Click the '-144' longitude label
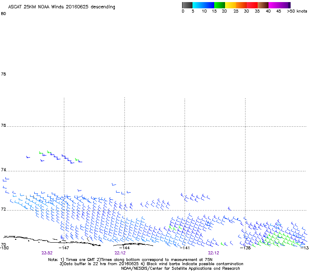The height and width of the screenshot is (271, 309). pos(124,248)
